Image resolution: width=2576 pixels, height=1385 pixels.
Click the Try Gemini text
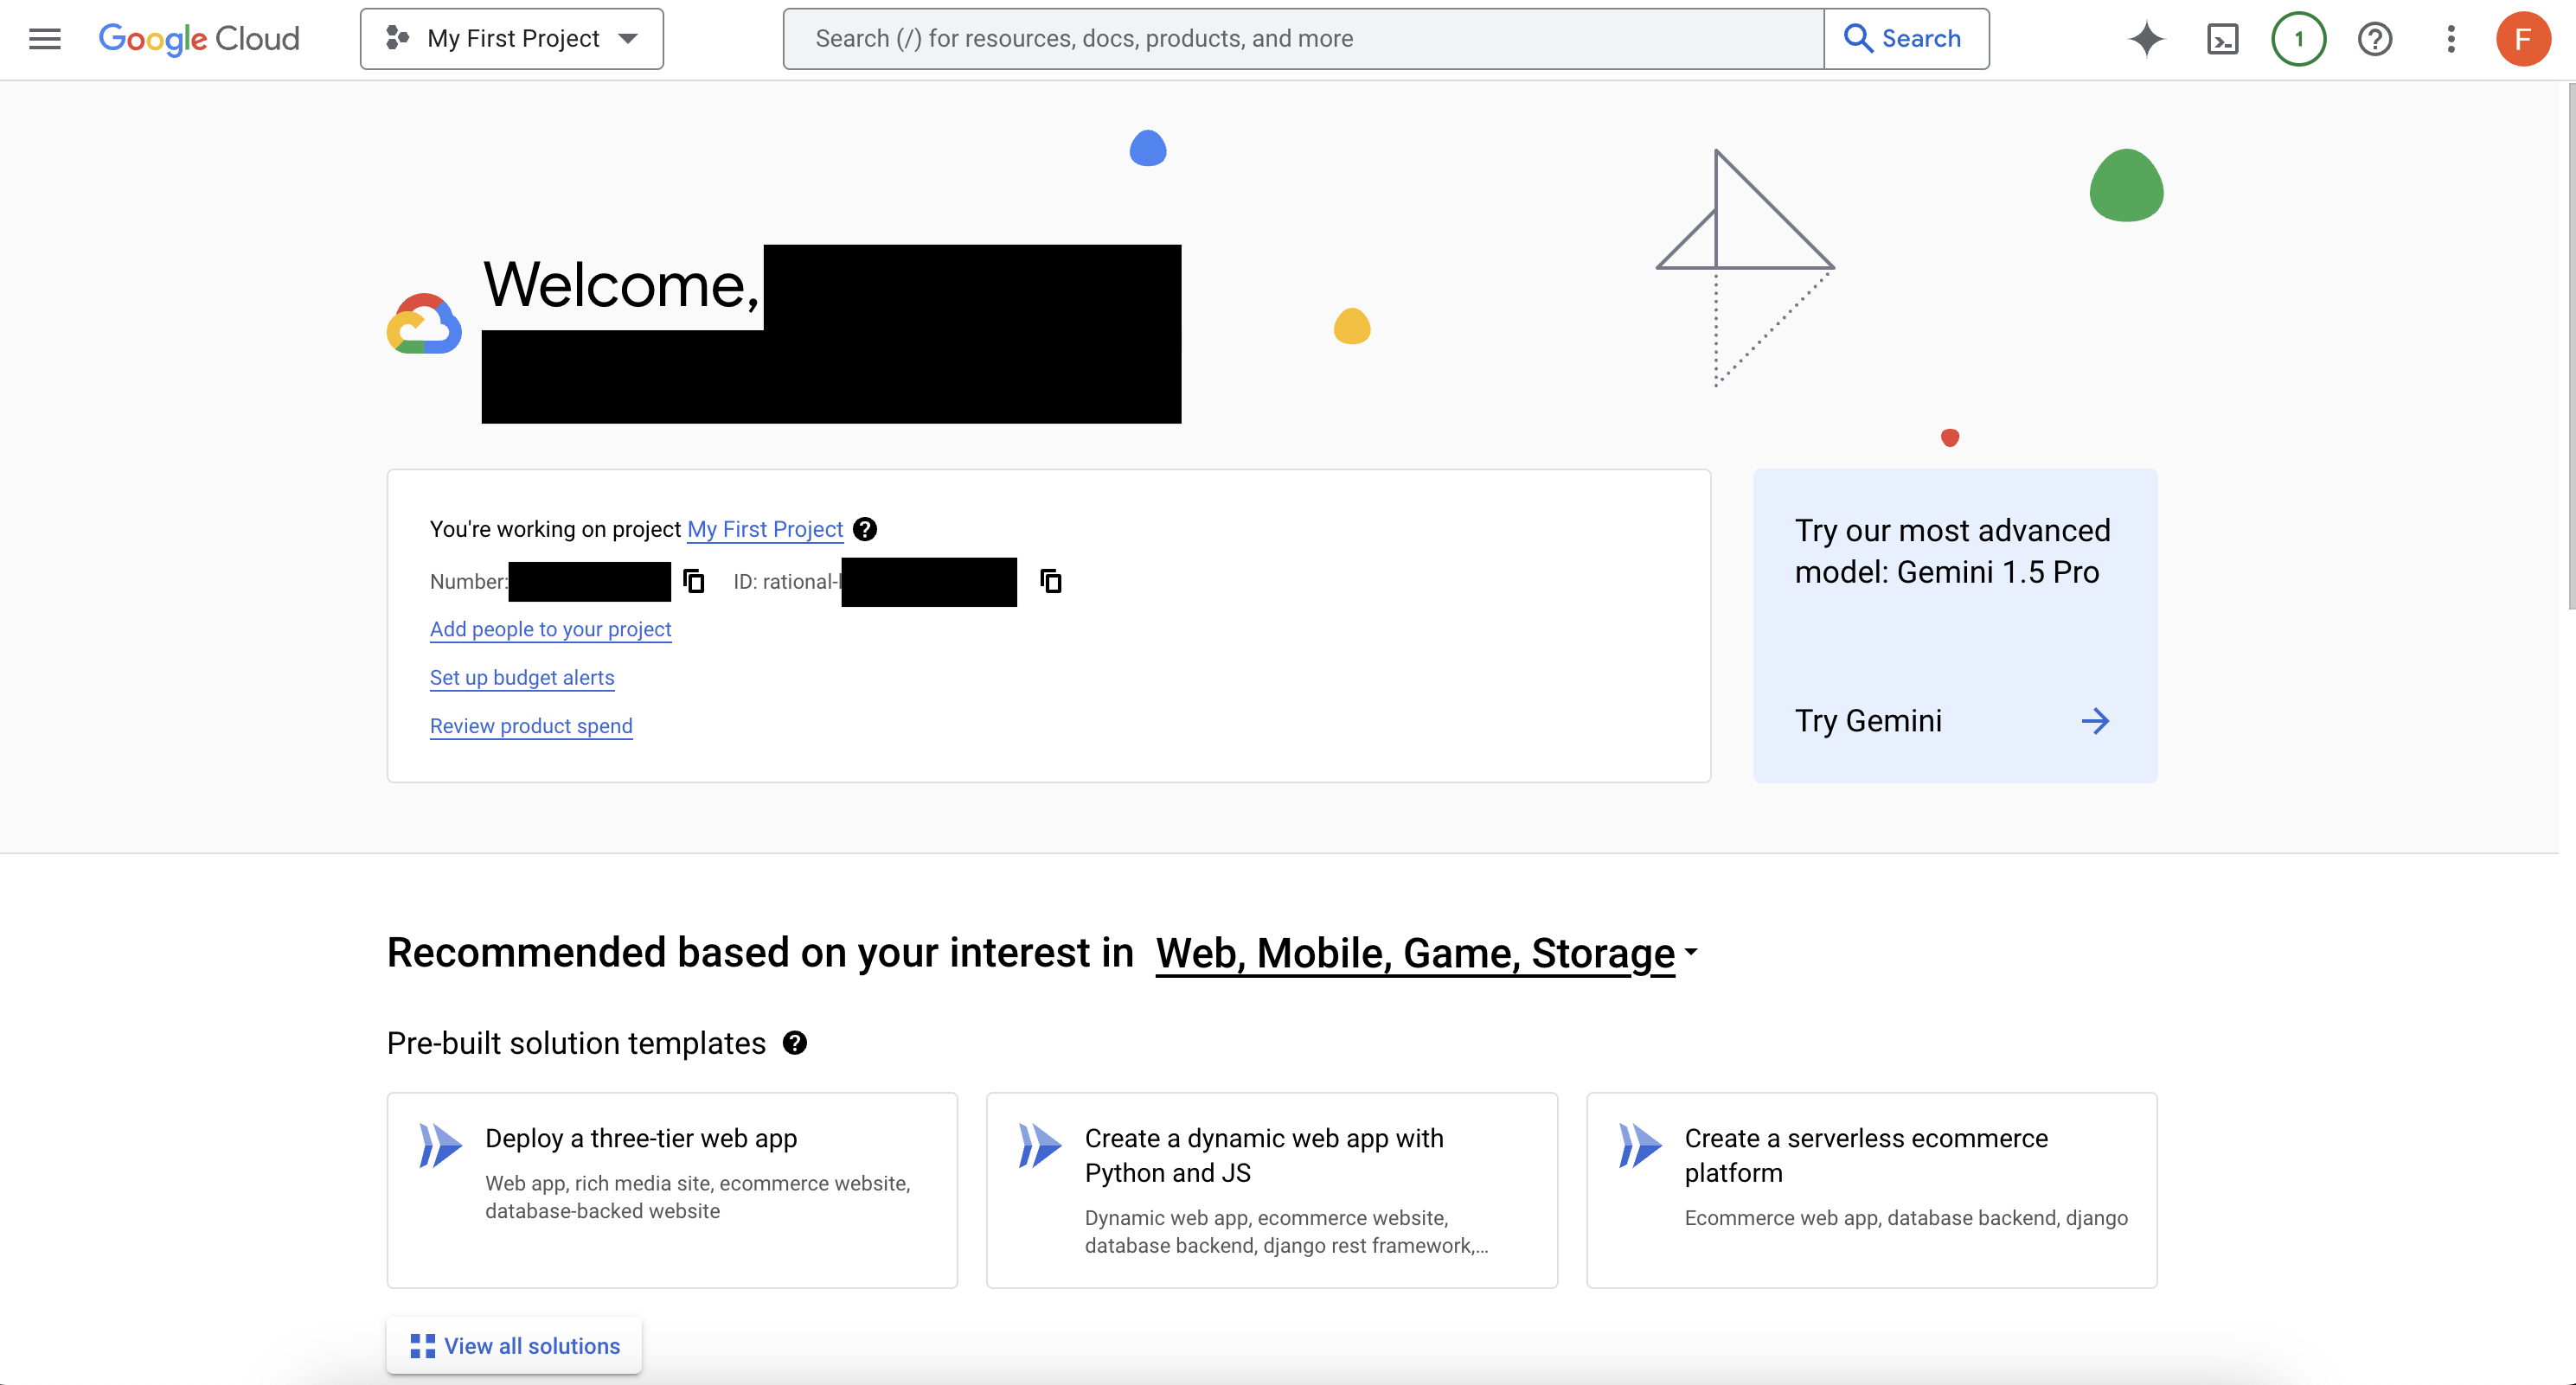1868,720
